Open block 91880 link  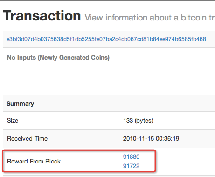pos(131,157)
